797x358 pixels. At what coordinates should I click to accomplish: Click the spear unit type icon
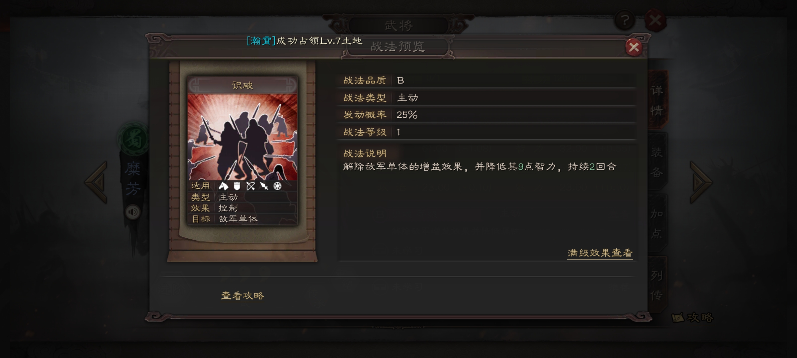pos(264,186)
